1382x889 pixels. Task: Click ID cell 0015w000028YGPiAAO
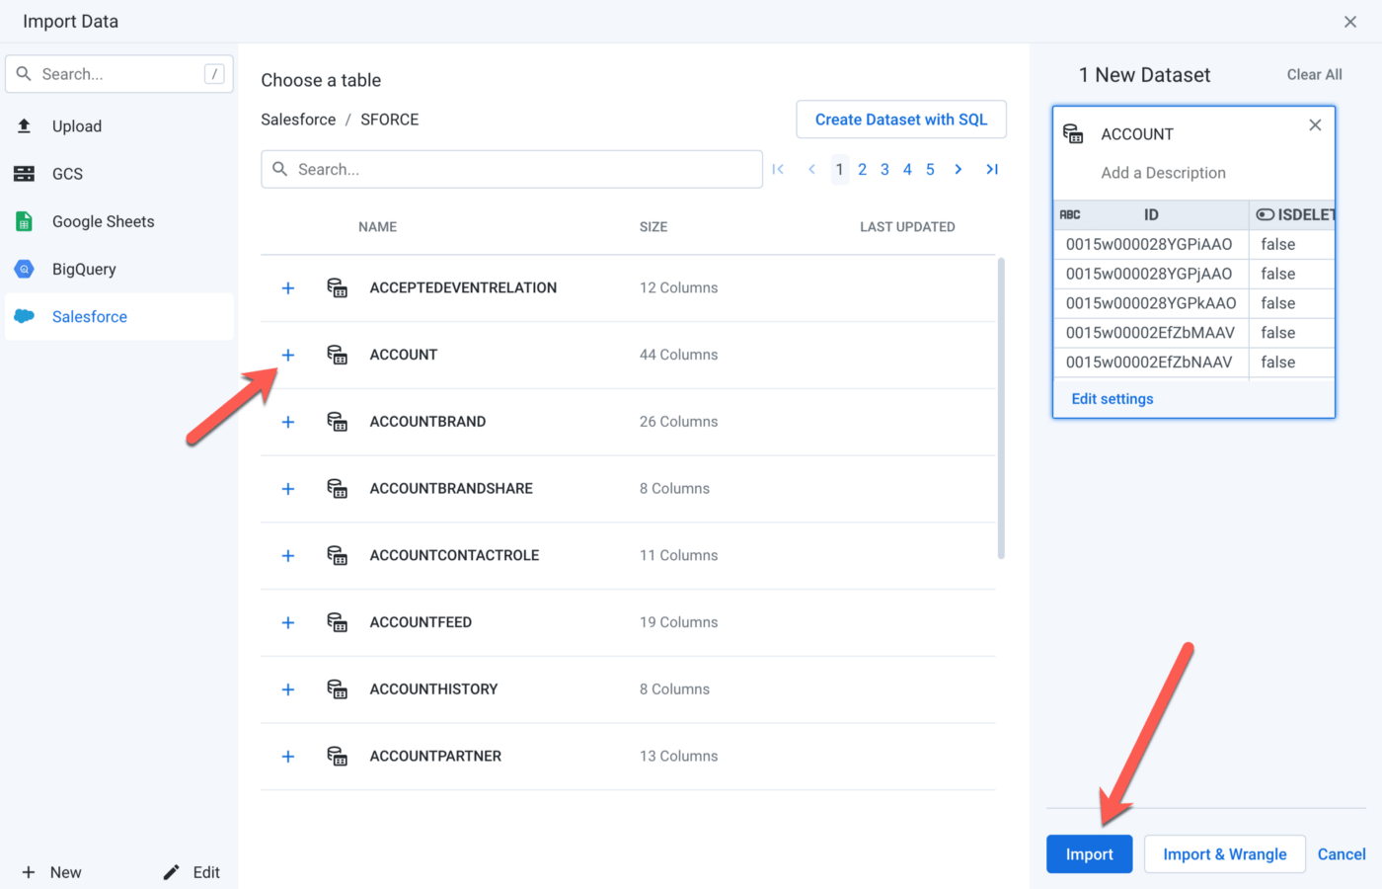pos(1149,244)
